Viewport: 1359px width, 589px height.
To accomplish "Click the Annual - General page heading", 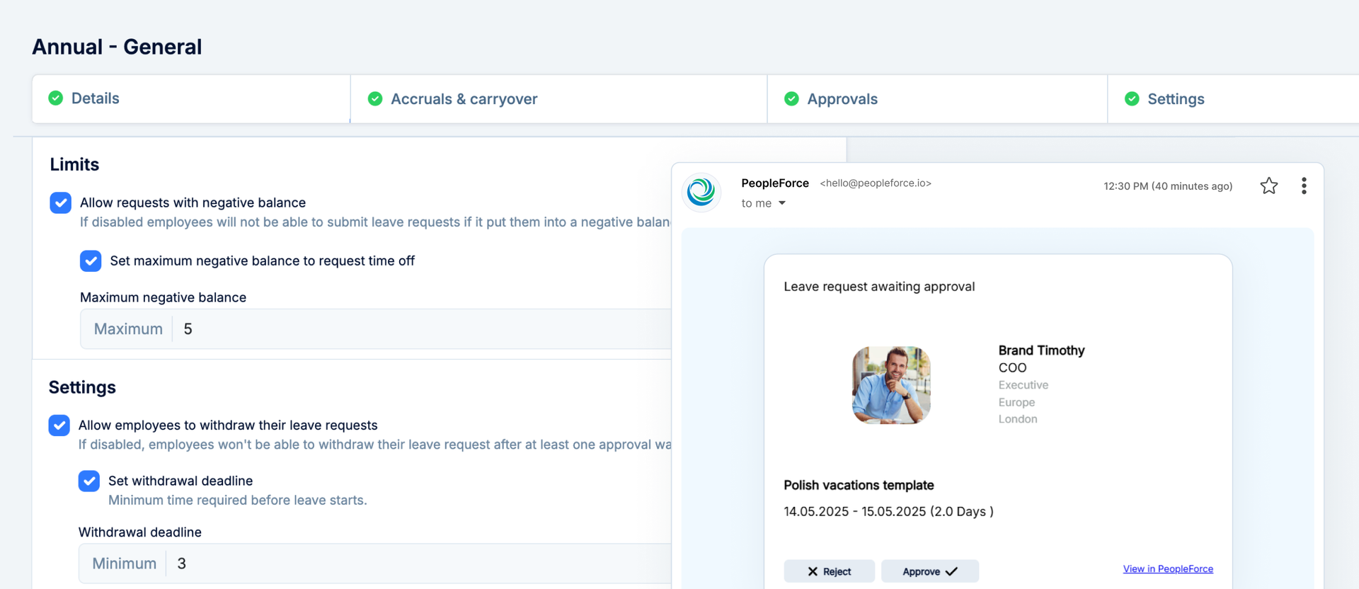I will coord(117,47).
